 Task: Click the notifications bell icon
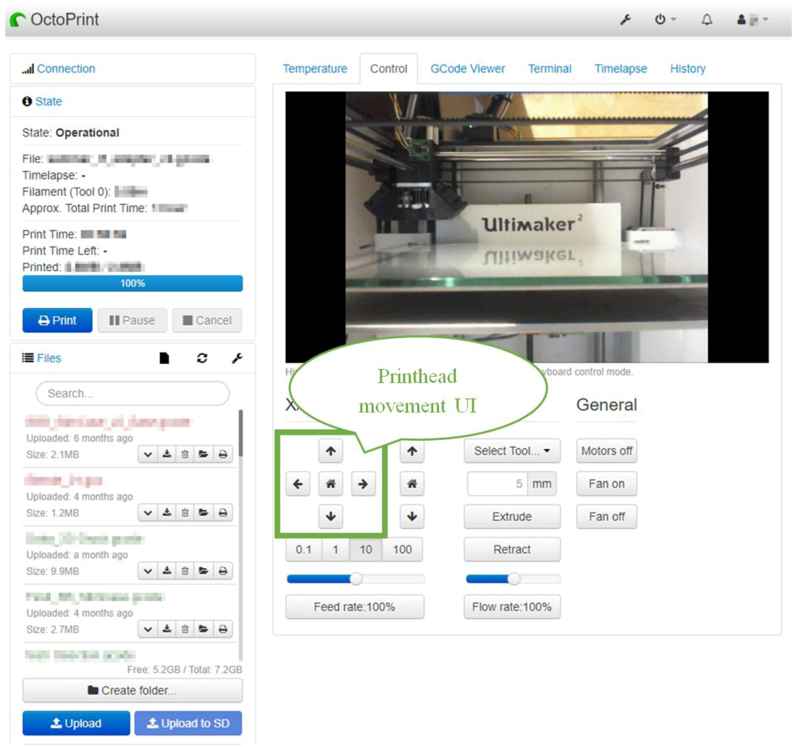pos(707,20)
